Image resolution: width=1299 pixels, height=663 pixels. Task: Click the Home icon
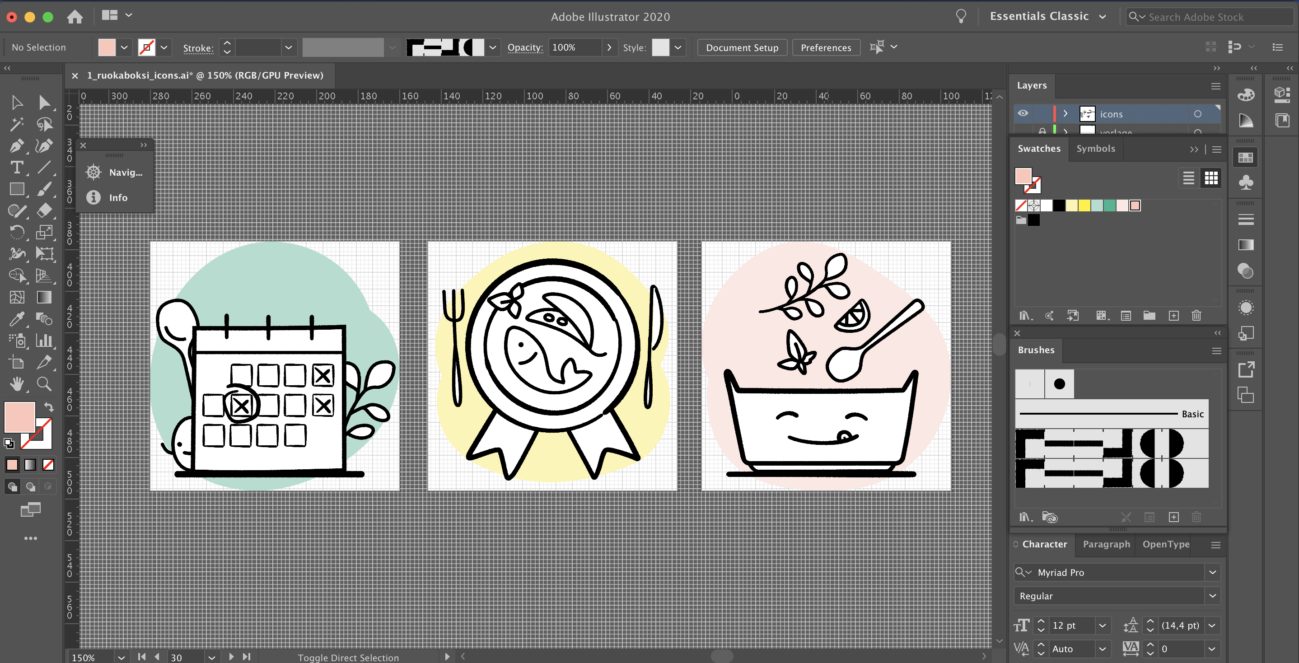tap(75, 17)
